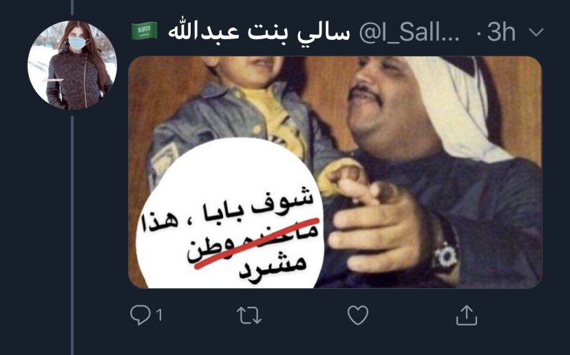Expand tweet options via the chevron arrow
This screenshot has height=355, width=570.
[x=536, y=32]
